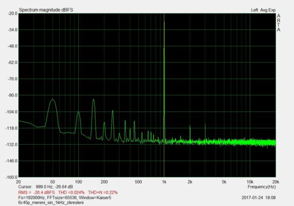Click the 200 frequency axis label
The width and height of the screenshot is (294, 206).
tap(104, 182)
